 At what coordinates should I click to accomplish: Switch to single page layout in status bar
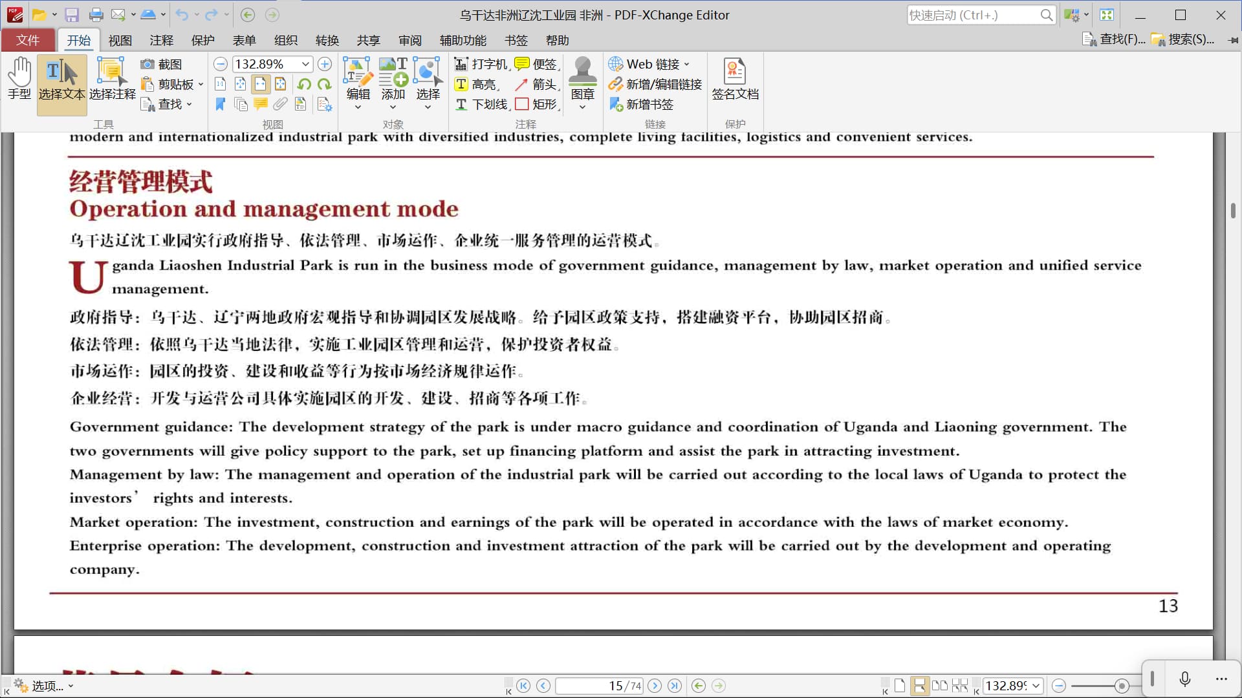coord(900,686)
